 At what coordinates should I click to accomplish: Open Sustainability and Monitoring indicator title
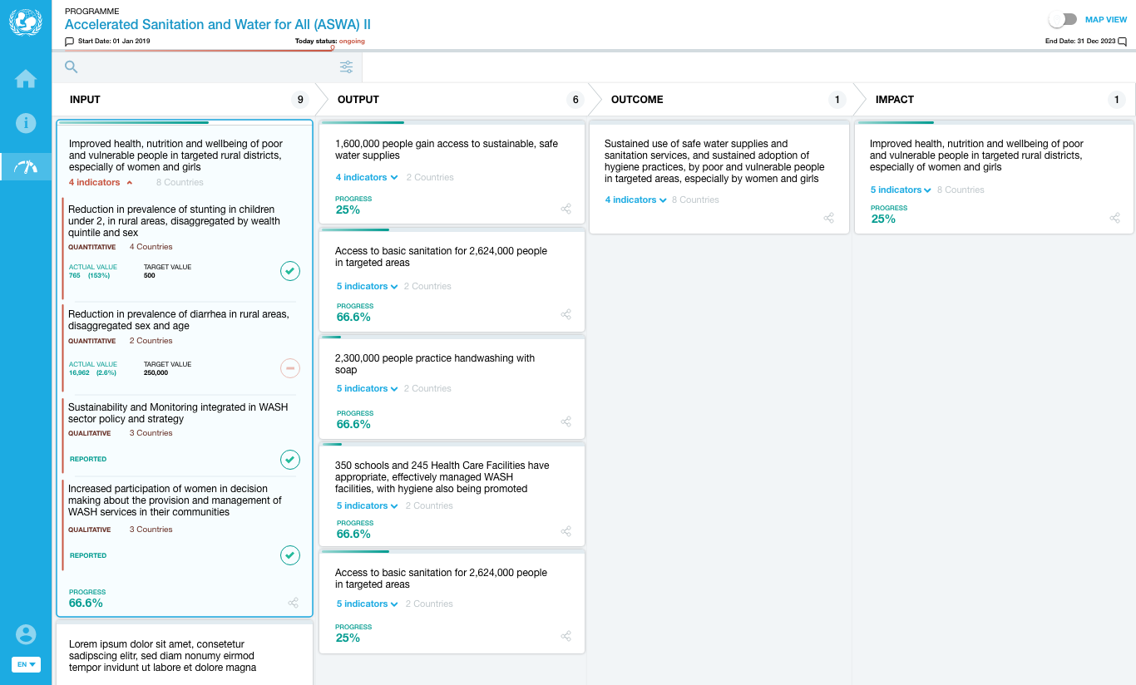(x=178, y=413)
